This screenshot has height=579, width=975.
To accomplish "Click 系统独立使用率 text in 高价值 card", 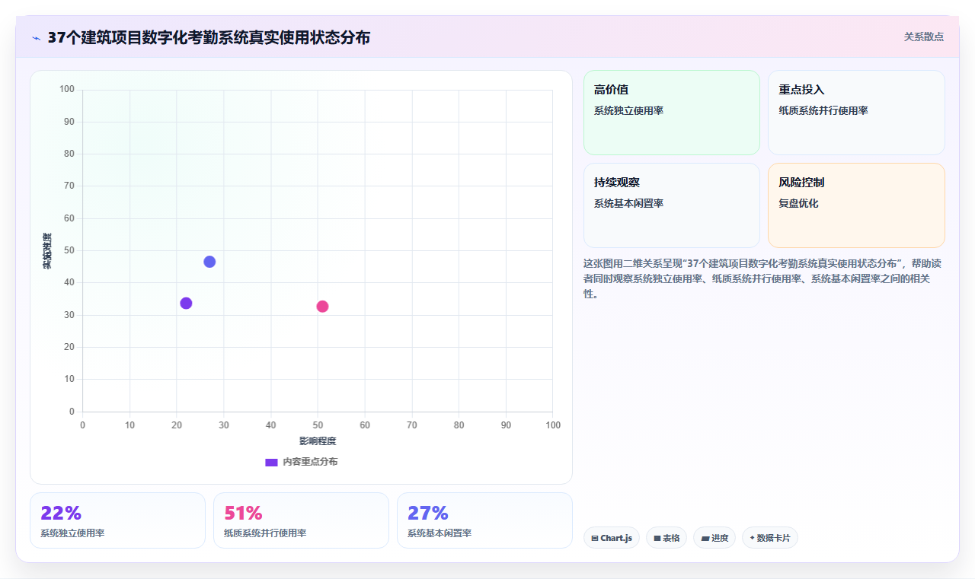I will coord(628,110).
